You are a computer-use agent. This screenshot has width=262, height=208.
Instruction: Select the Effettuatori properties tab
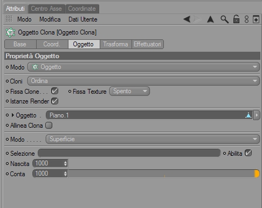coord(148,44)
